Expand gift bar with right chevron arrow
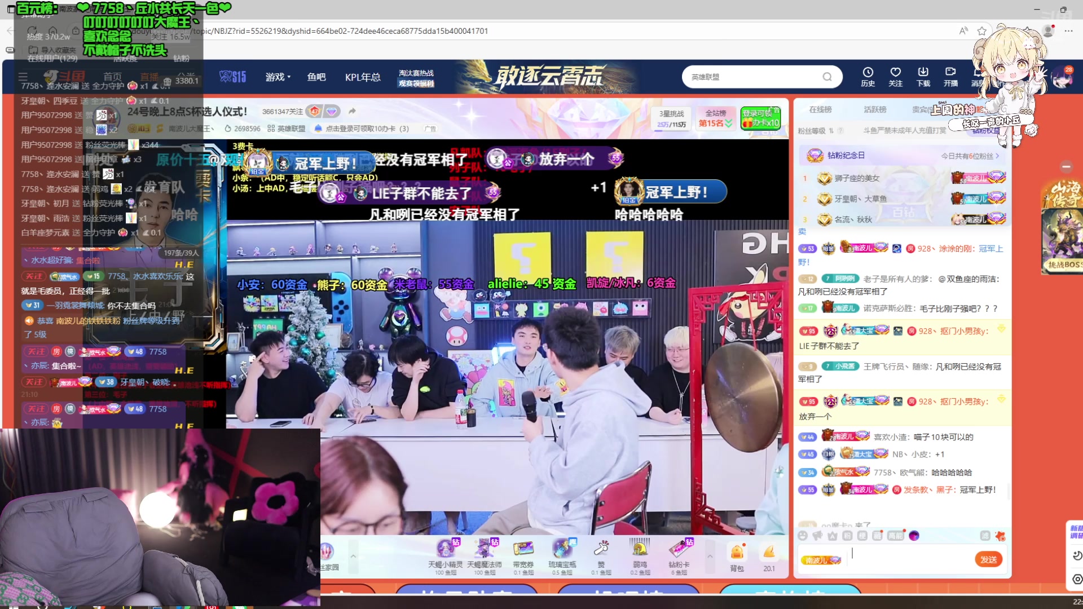The height and width of the screenshot is (609, 1083). (710, 557)
